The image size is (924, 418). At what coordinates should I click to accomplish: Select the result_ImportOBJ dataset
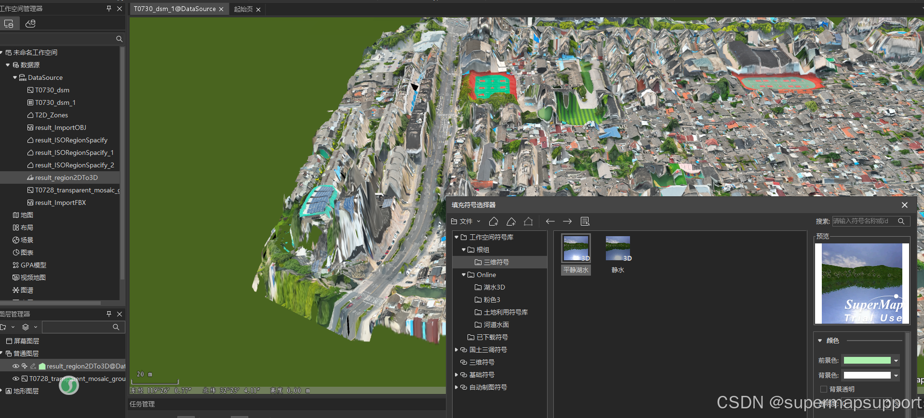click(x=60, y=127)
